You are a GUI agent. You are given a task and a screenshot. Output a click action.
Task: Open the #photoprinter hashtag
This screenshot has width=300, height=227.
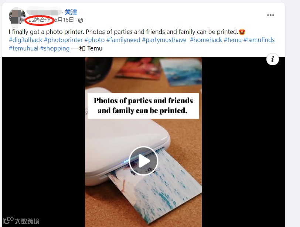point(63,40)
